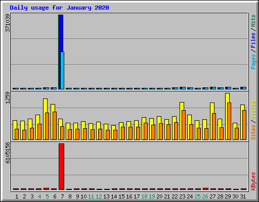Image resolution: width=259 pixels, height=202 pixels.
Task: Select the 1259 value on the middle axis
Action: click(x=8, y=97)
